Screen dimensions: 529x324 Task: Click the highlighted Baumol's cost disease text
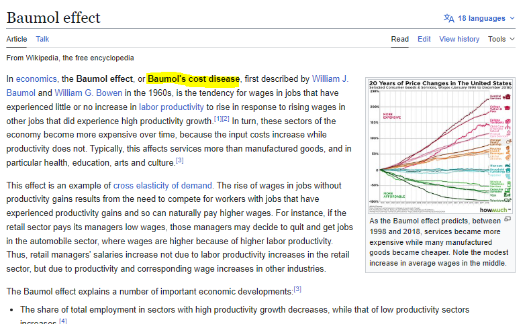[193, 79]
